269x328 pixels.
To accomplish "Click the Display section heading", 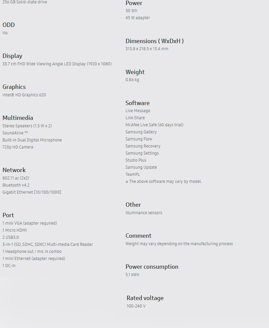I will 12,56.
